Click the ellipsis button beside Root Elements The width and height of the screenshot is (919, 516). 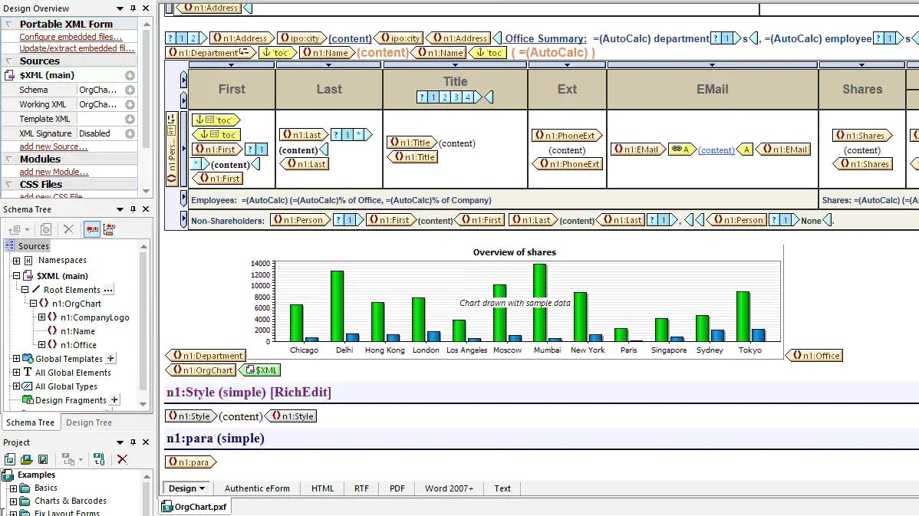click(x=108, y=290)
